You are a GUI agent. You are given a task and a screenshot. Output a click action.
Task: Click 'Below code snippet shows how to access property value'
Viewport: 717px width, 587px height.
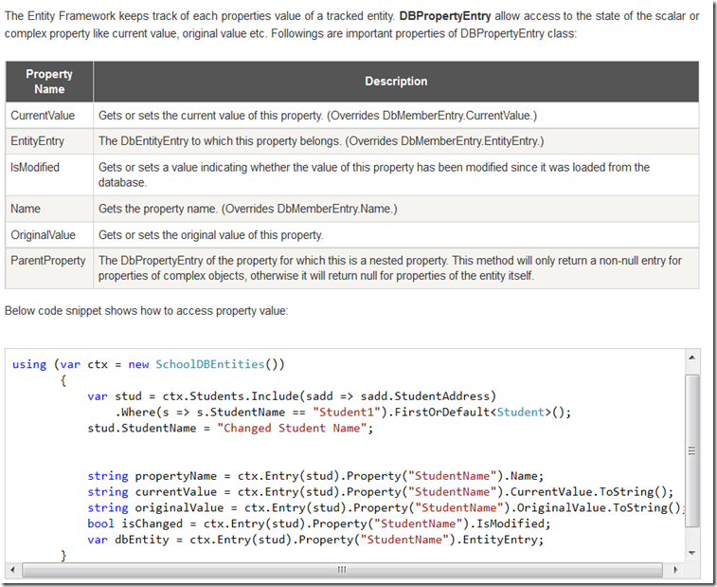[x=146, y=311]
